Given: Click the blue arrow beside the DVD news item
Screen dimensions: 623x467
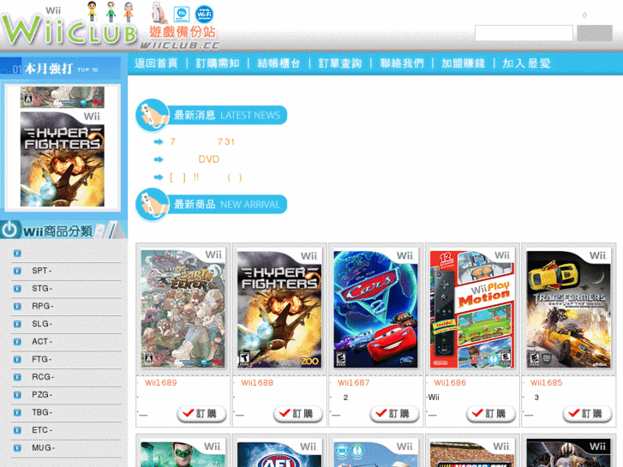Looking at the screenshot, I should 159,159.
